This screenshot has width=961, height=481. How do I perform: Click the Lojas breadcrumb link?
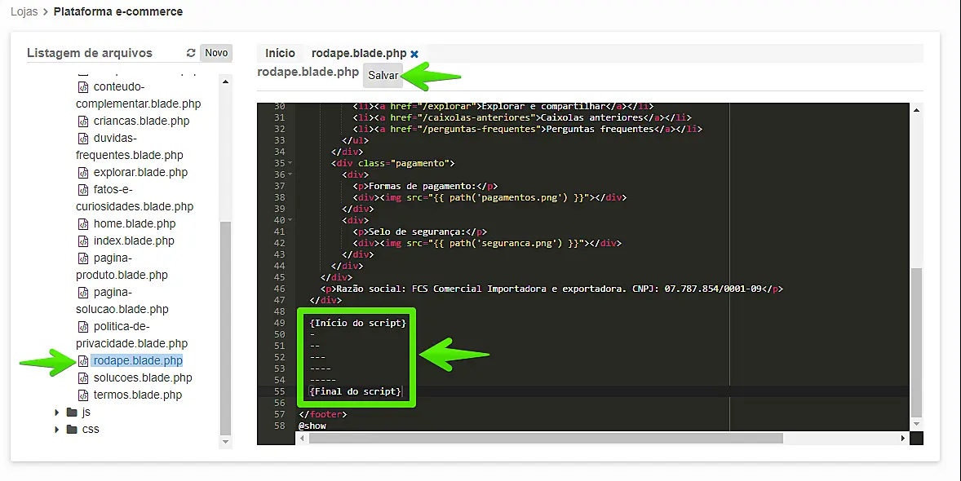[24, 11]
